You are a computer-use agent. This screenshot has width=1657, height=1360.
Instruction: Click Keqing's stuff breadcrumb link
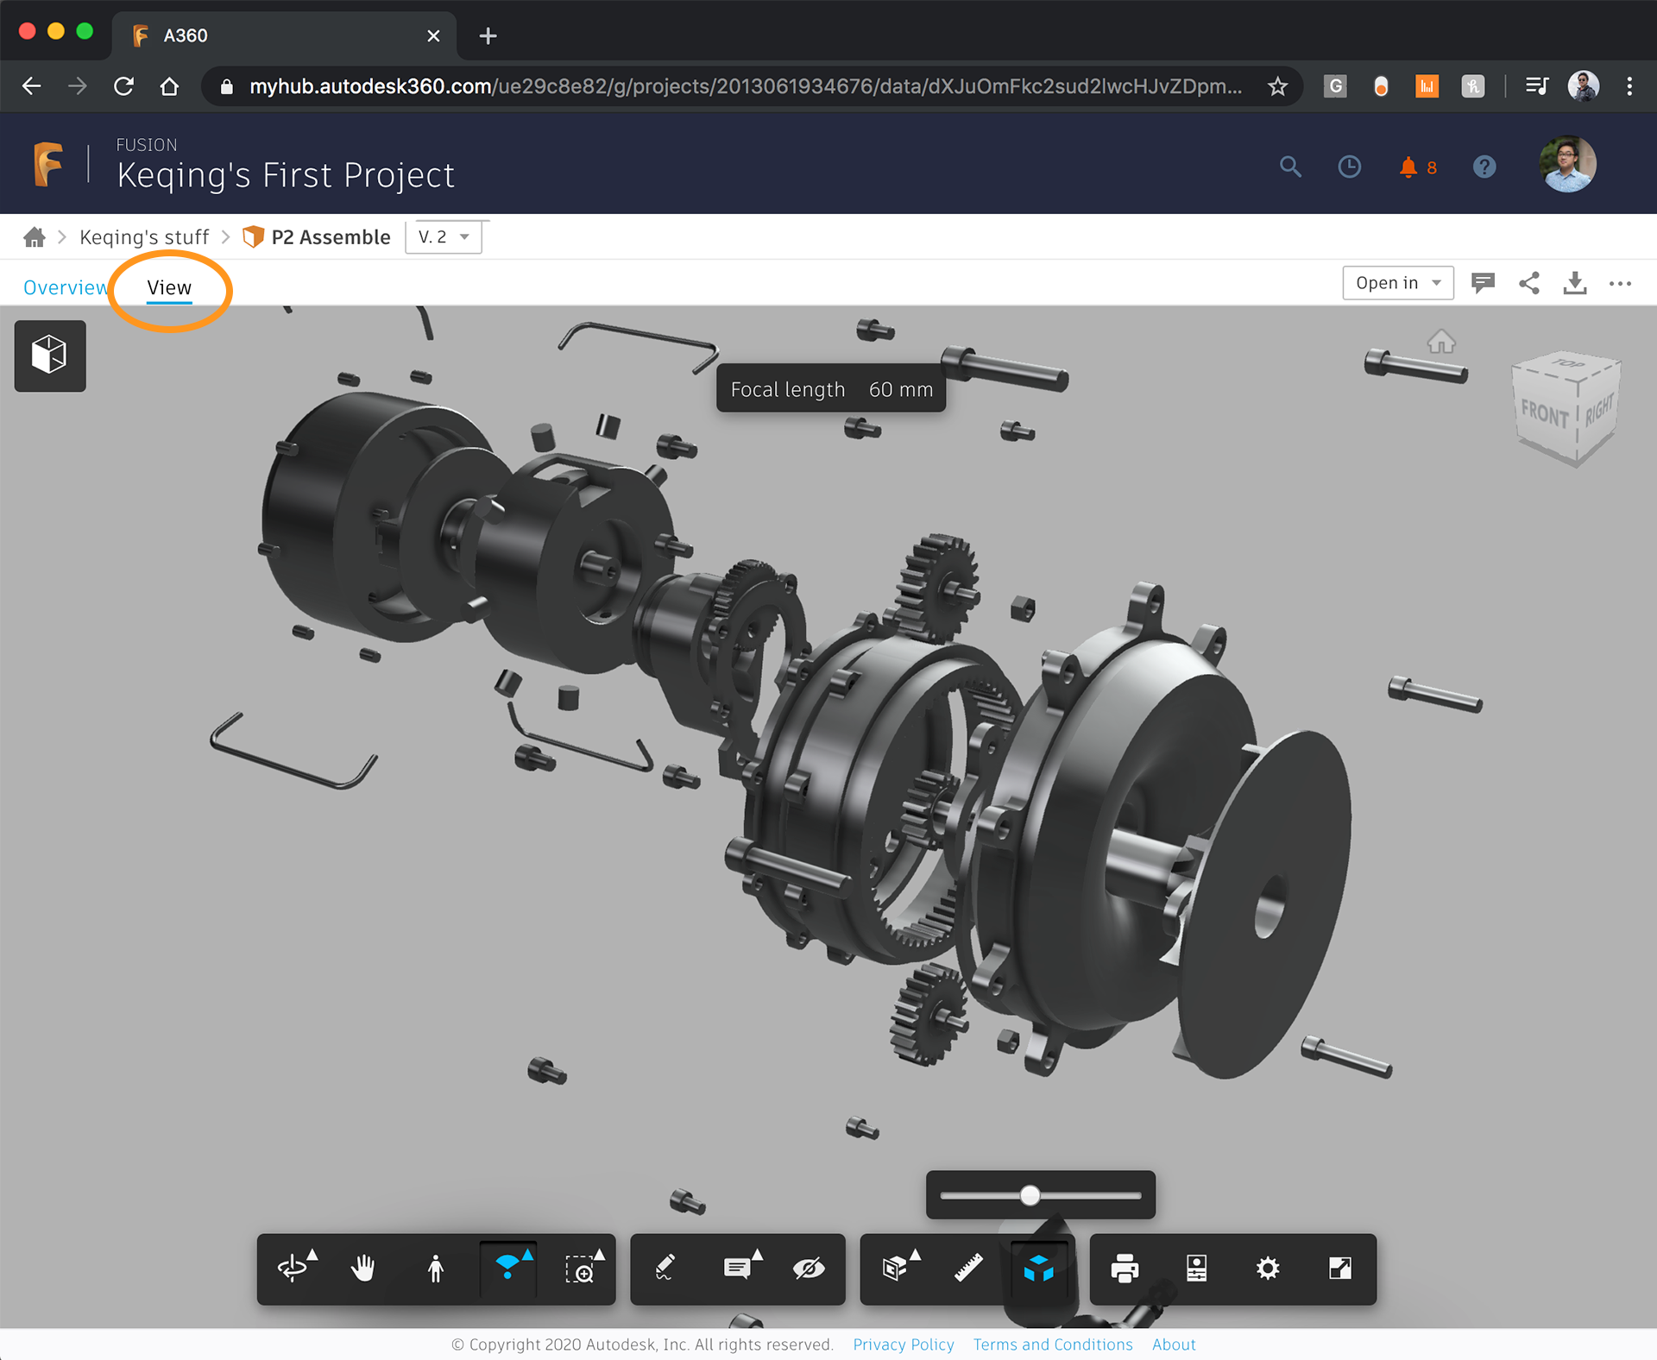(144, 237)
